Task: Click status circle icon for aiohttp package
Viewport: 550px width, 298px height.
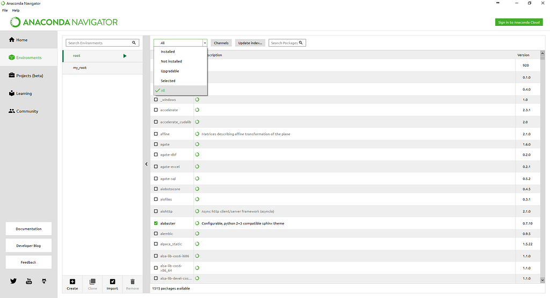Action: [x=197, y=212]
